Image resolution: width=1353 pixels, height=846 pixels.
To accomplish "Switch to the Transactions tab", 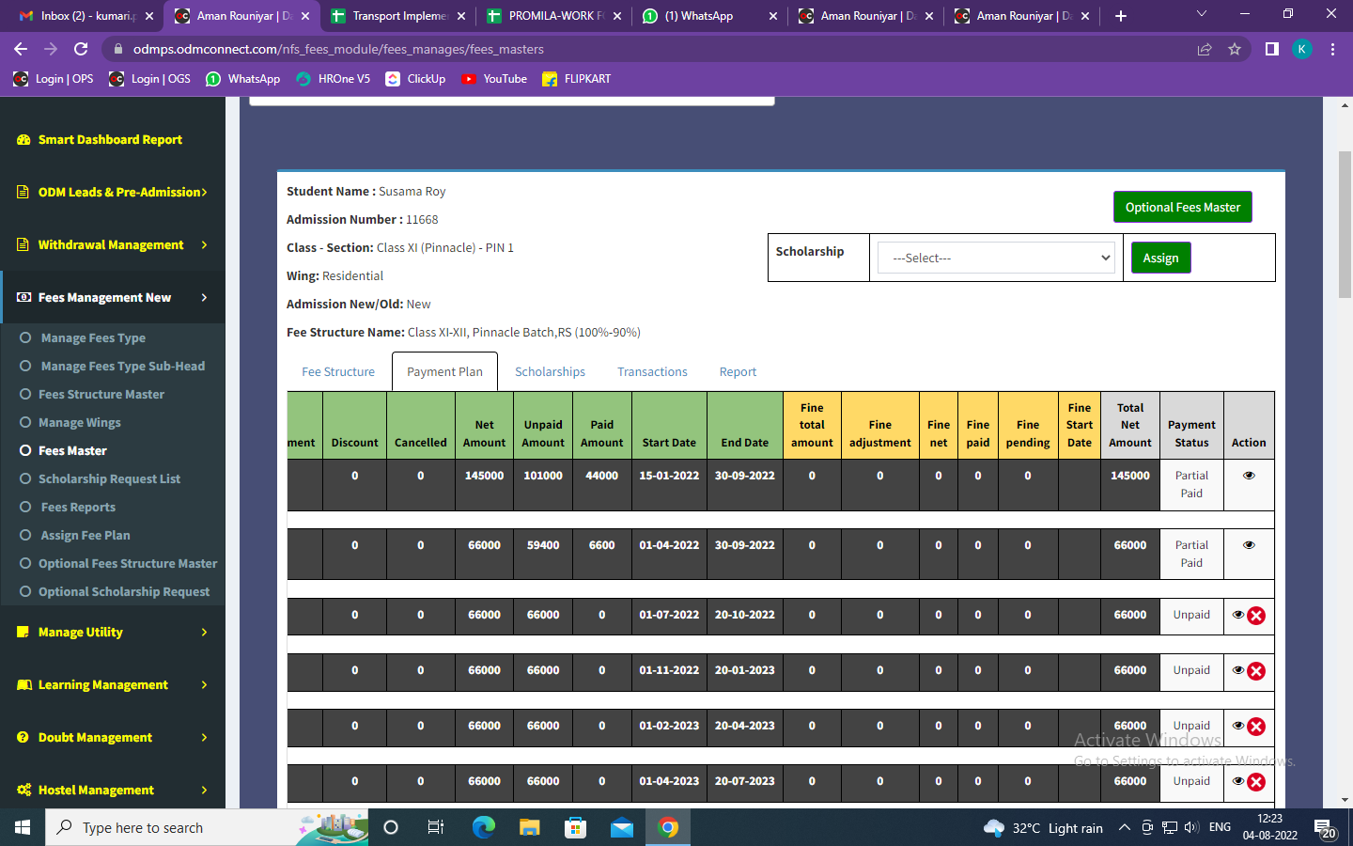I will pos(652,372).
